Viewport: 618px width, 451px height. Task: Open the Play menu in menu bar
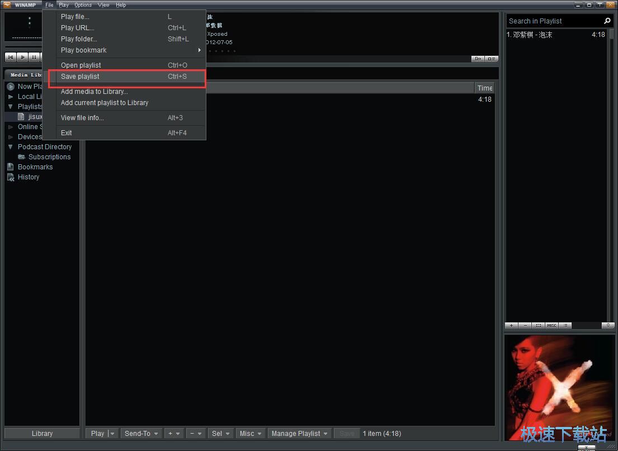63,4
